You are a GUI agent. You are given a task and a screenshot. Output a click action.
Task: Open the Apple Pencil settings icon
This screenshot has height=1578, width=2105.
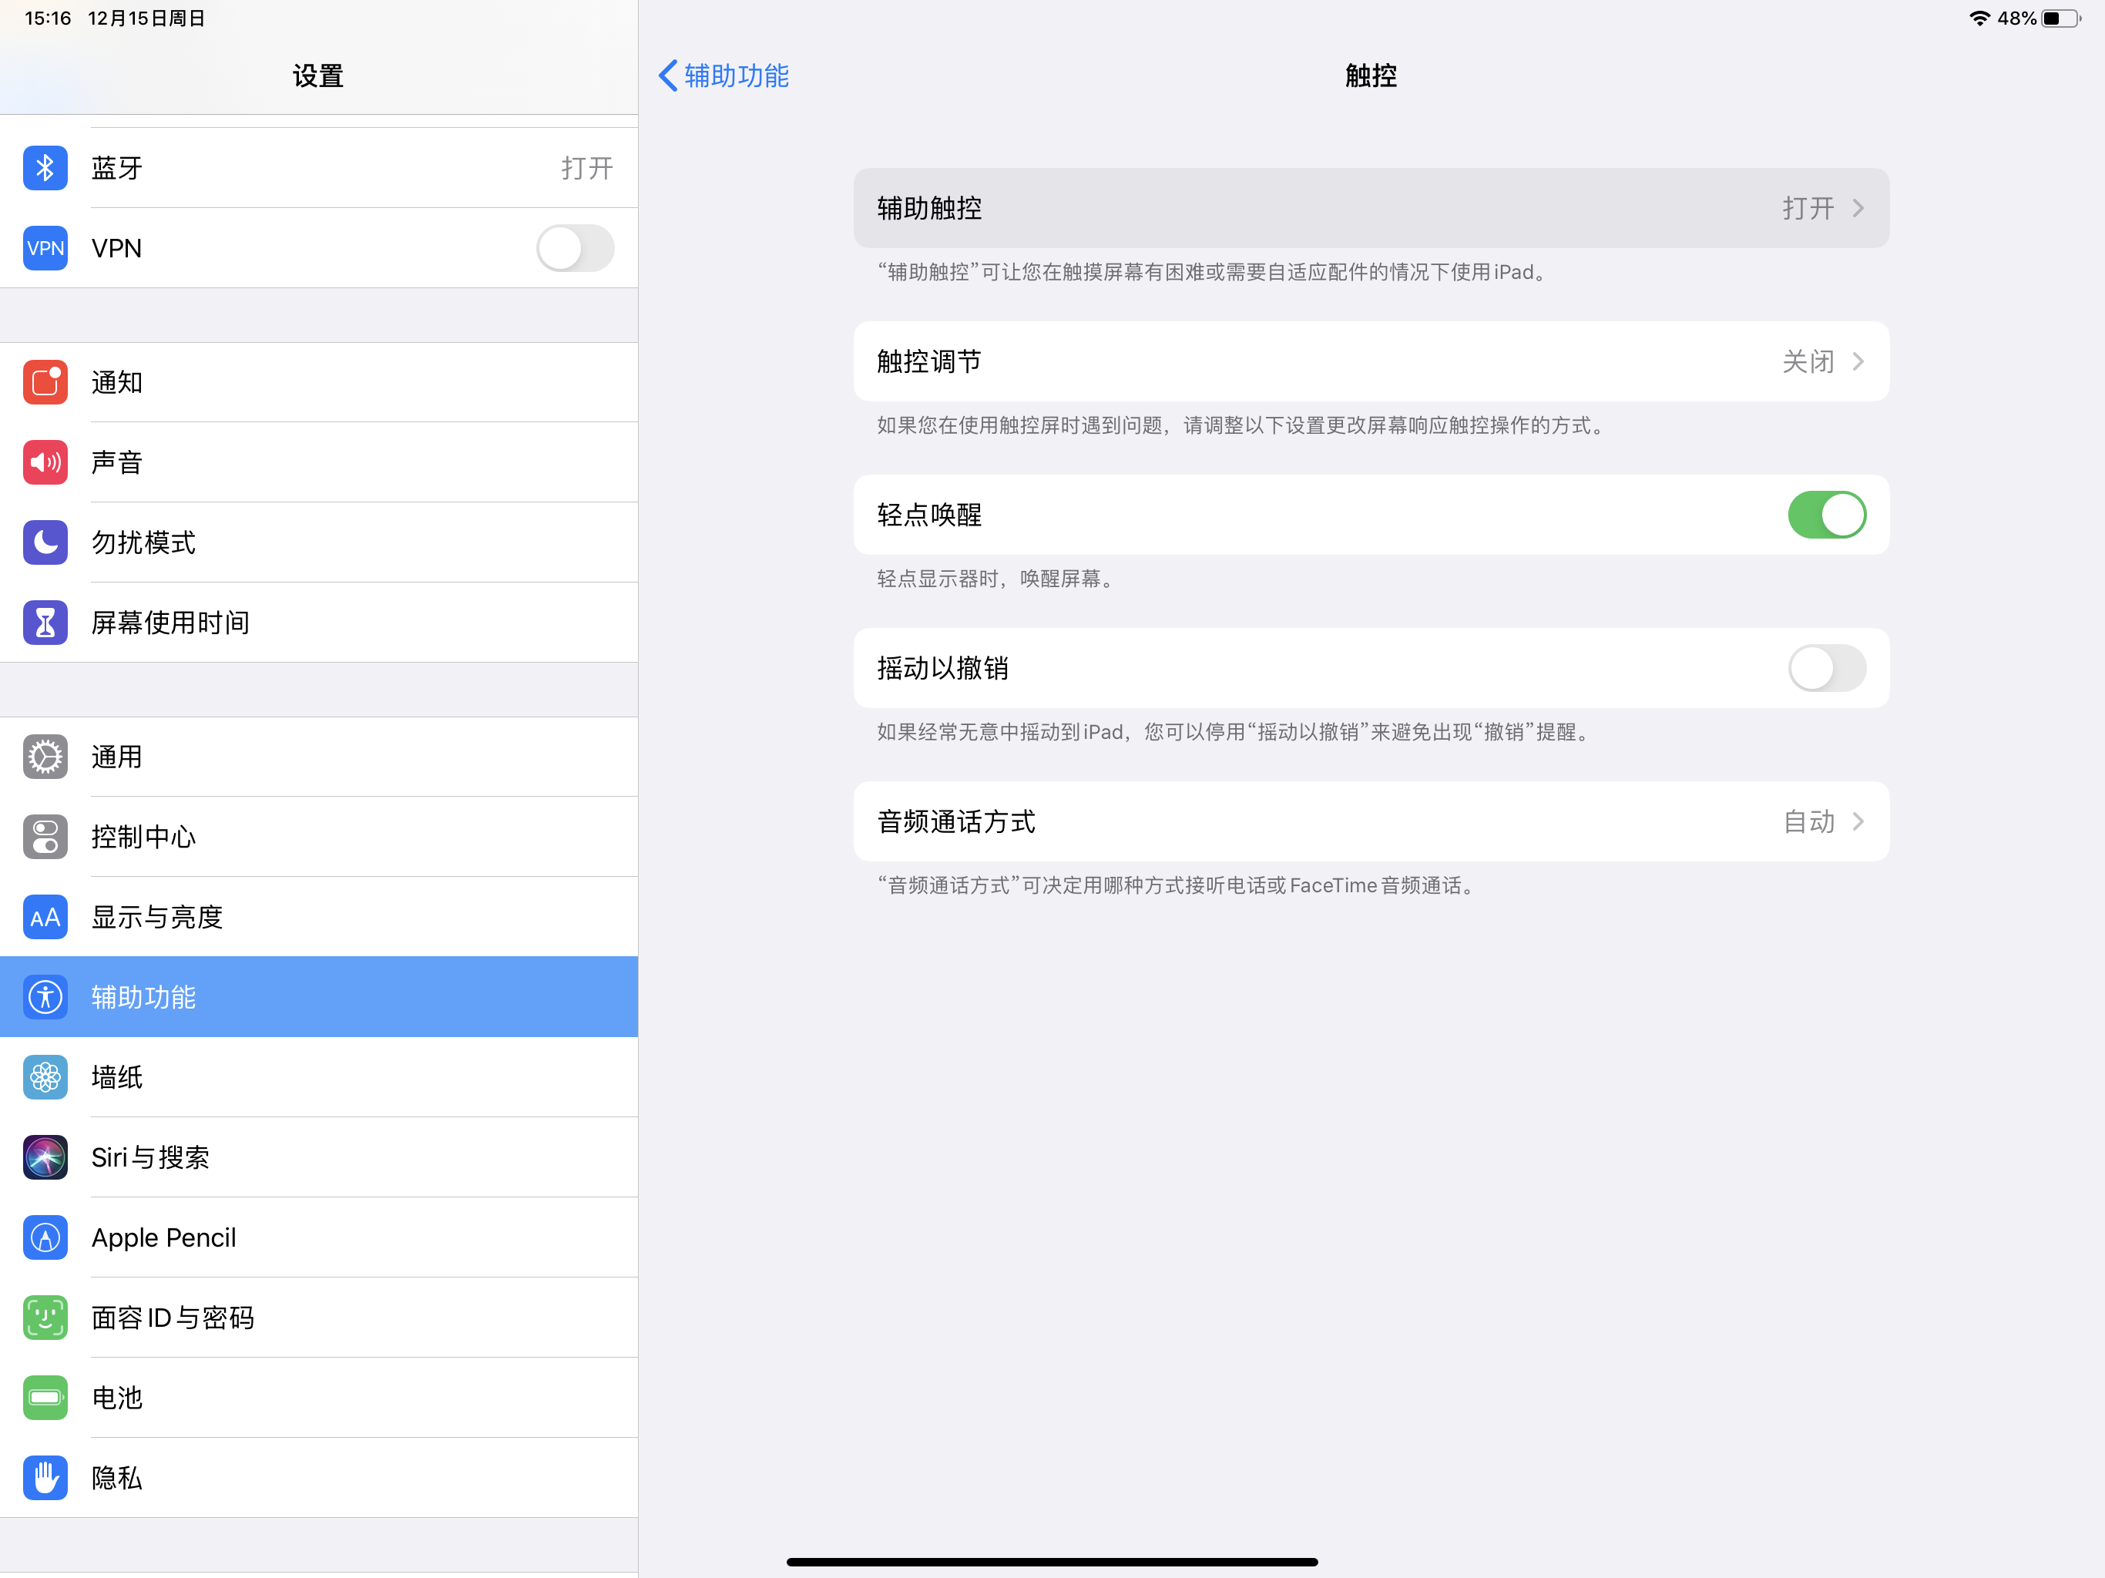coord(45,1237)
